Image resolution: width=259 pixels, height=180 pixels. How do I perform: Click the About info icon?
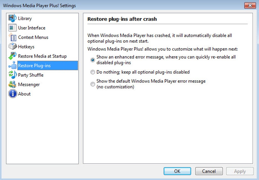(x=13, y=94)
